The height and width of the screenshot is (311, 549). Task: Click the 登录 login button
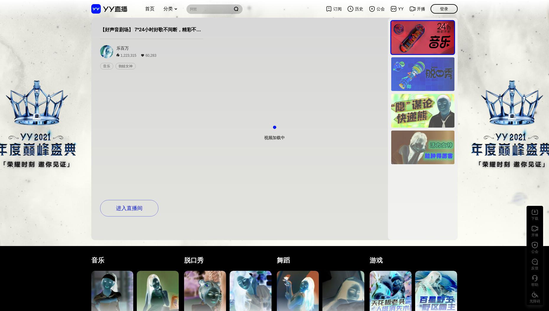pos(444,9)
